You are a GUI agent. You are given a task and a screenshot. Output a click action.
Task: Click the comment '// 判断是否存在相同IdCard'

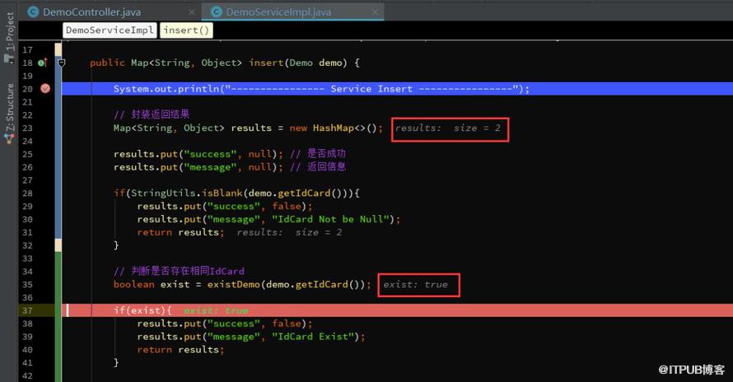tap(179, 271)
